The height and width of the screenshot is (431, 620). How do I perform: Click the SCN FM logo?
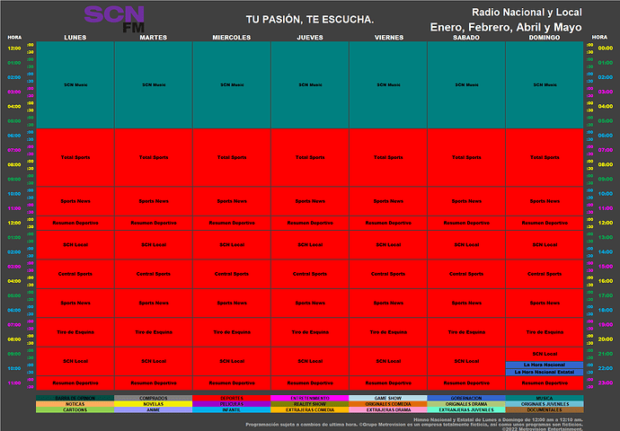coord(114,19)
